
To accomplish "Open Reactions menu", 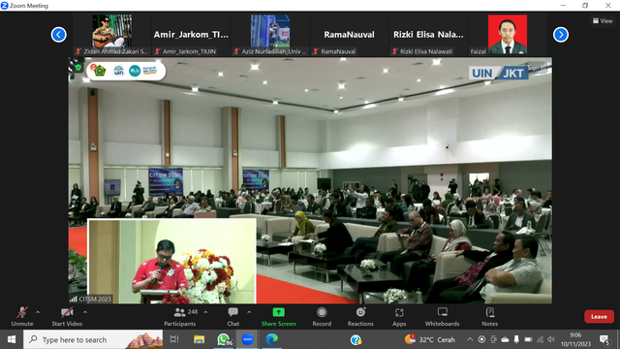I will point(360,317).
